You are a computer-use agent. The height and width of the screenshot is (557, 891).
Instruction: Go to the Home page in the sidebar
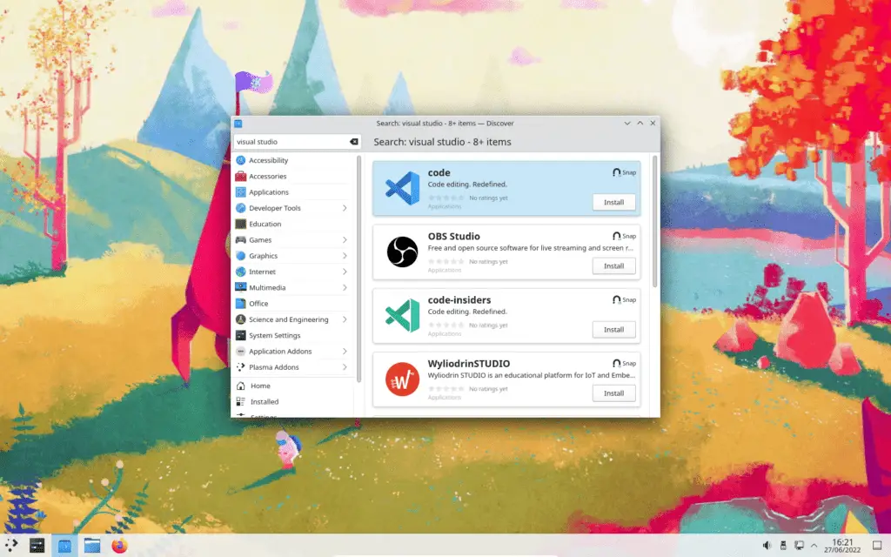pos(260,386)
